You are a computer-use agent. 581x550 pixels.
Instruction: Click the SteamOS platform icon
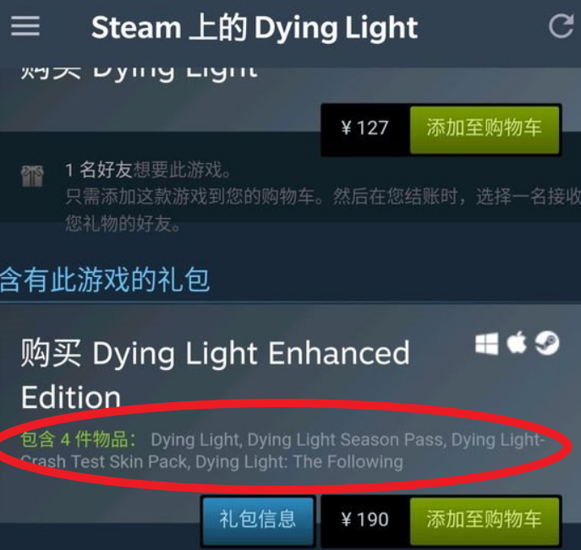click(547, 343)
